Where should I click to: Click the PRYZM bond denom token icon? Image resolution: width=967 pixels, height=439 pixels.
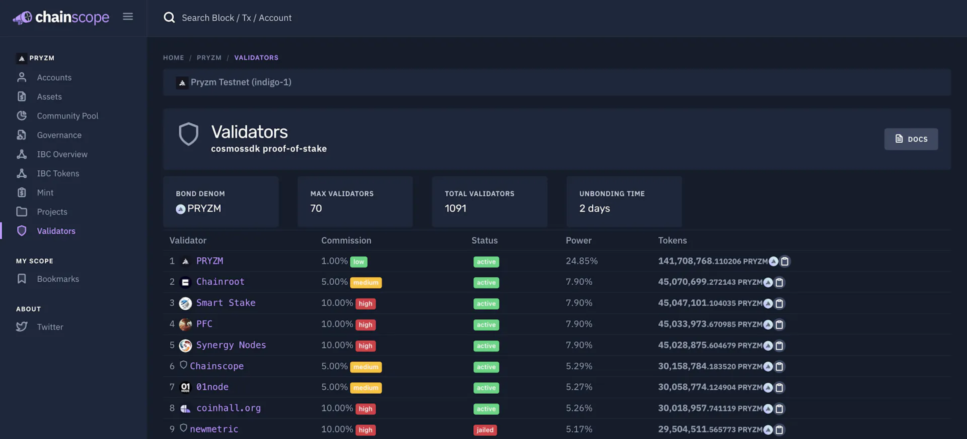pos(181,209)
